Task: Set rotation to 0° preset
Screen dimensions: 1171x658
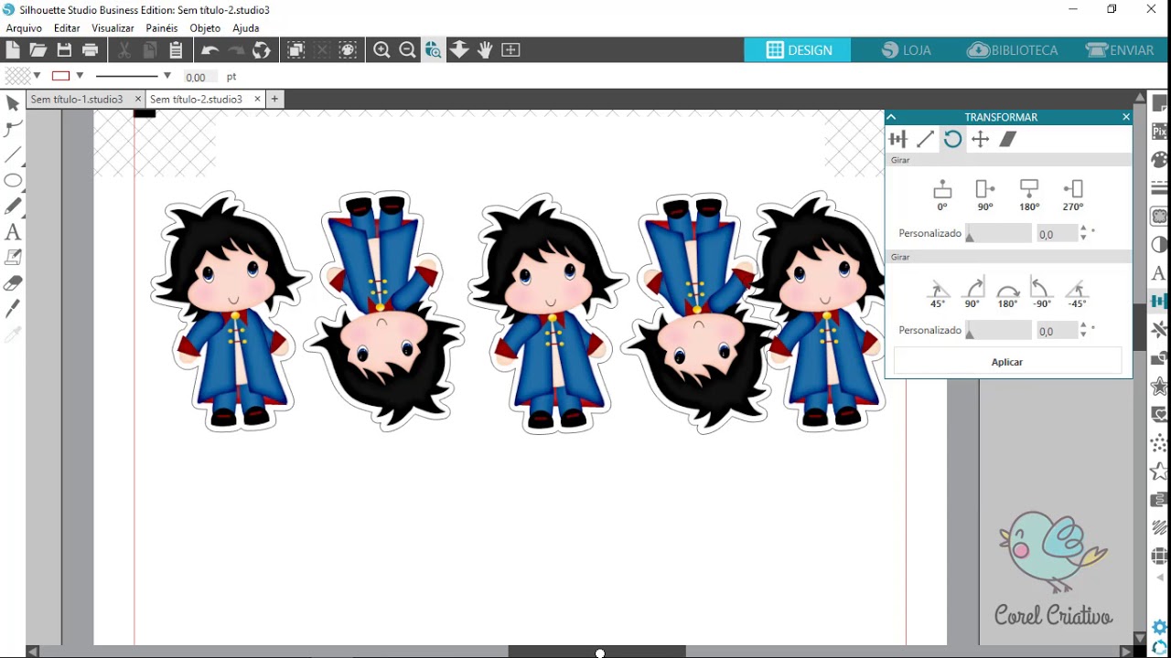Action: (942, 195)
